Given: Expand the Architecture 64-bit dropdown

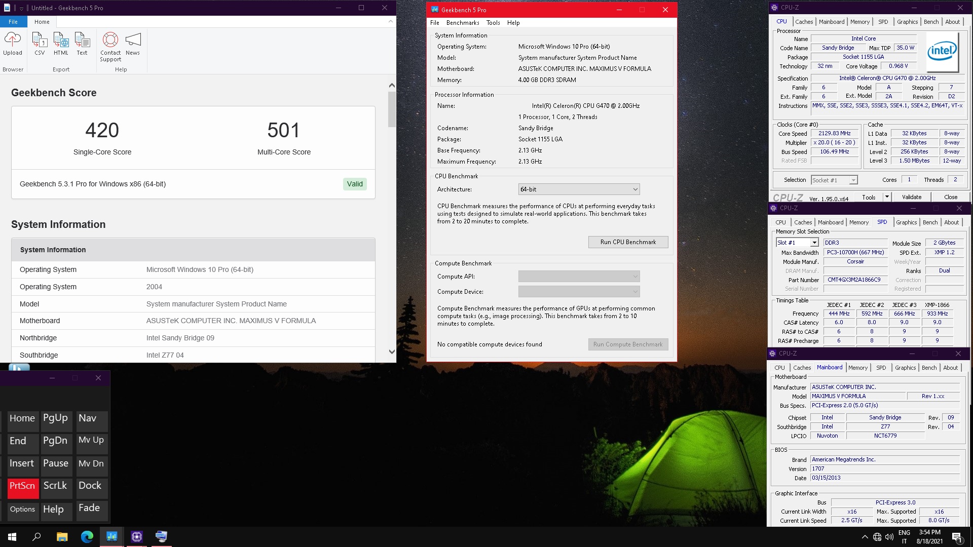Looking at the screenshot, I should tap(579, 189).
